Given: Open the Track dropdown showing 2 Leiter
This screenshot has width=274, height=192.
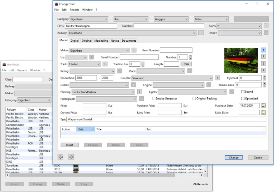Looking at the screenshot, I should click(98, 64).
